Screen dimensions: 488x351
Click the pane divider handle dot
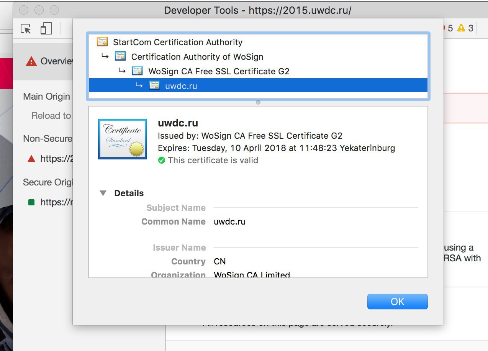pos(258,102)
